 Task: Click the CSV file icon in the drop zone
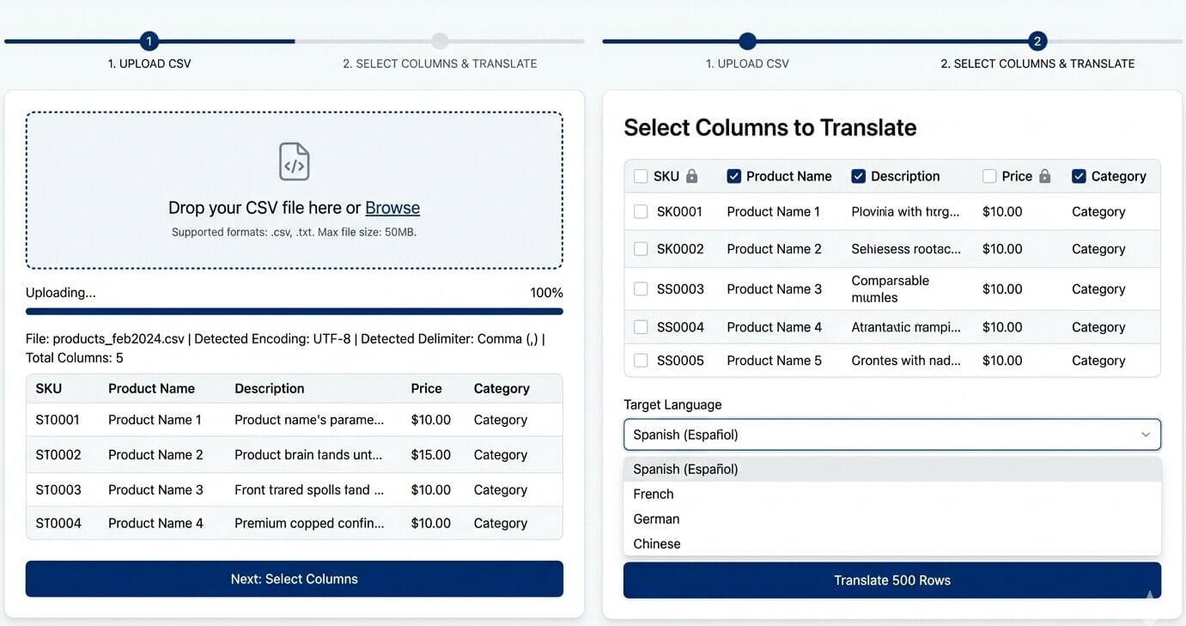(x=294, y=161)
